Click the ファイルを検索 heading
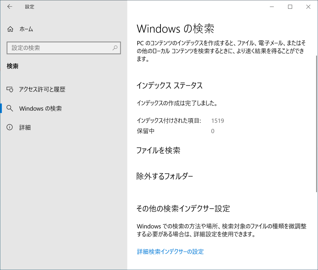This screenshot has height=270, width=318. pyautogui.click(x=158, y=150)
